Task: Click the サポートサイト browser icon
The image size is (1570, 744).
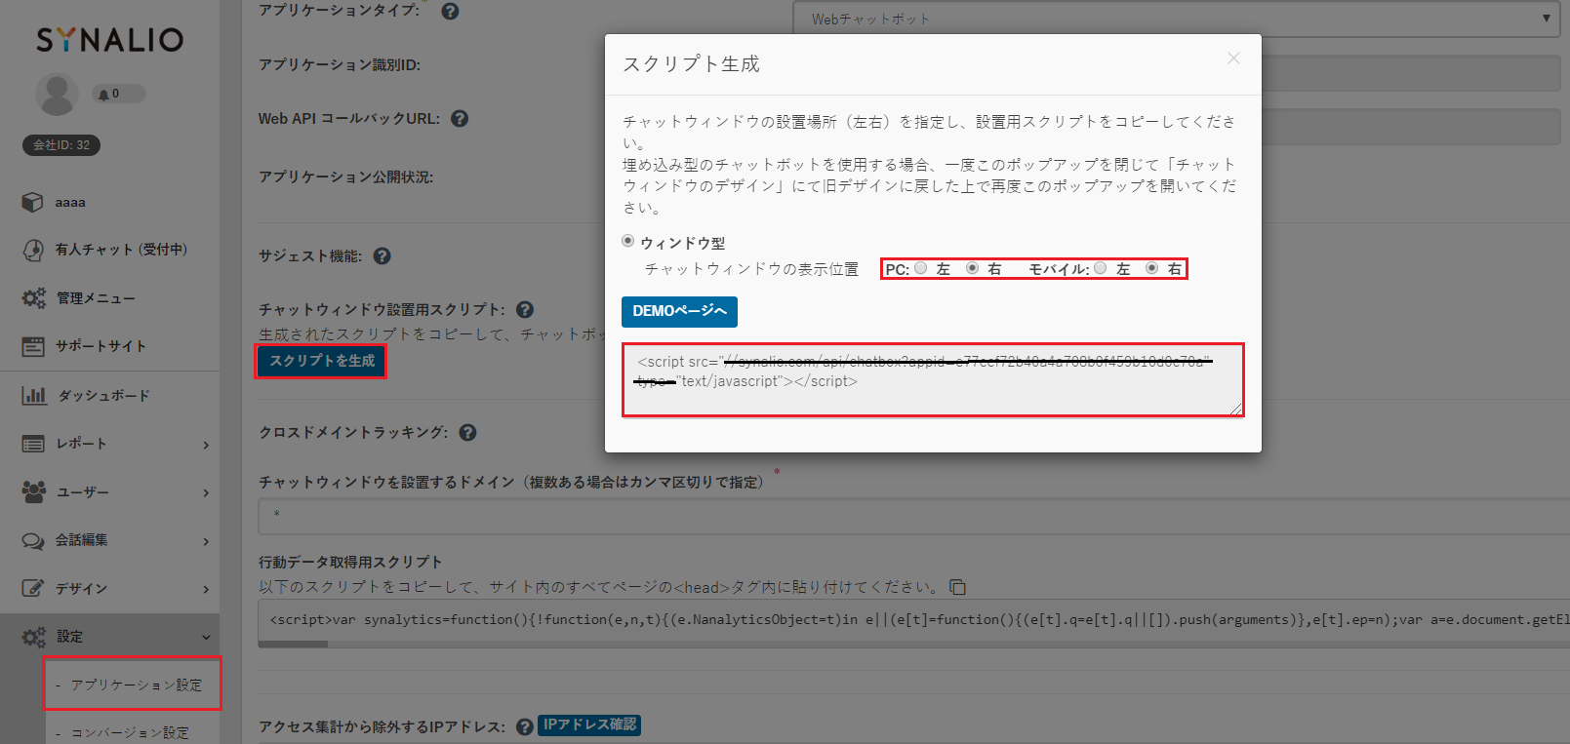Action: tap(33, 346)
